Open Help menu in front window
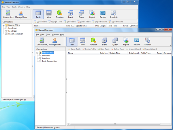173x130 pixels. pos(62,35)
